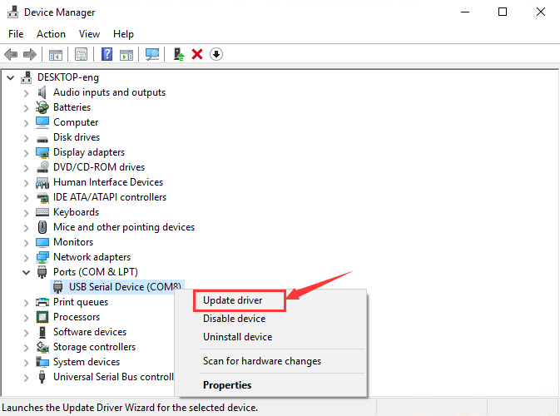This screenshot has height=416, width=560.
Task: Select the Keyboards tree item
Action: [x=77, y=212]
